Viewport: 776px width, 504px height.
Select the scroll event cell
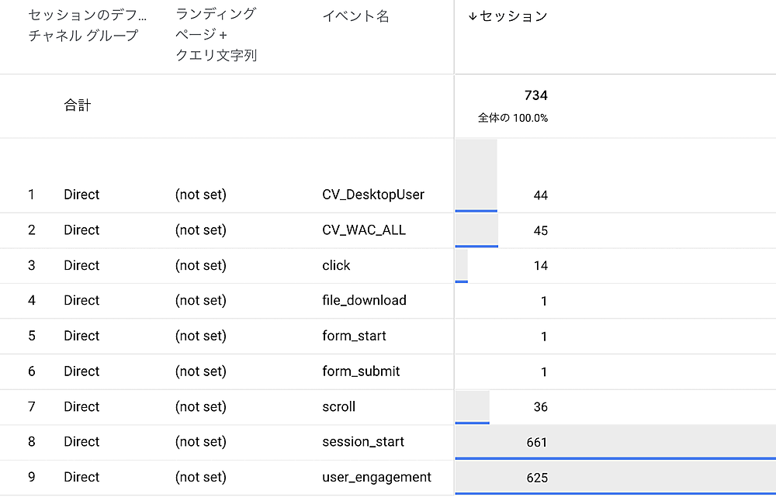(338, 406)
